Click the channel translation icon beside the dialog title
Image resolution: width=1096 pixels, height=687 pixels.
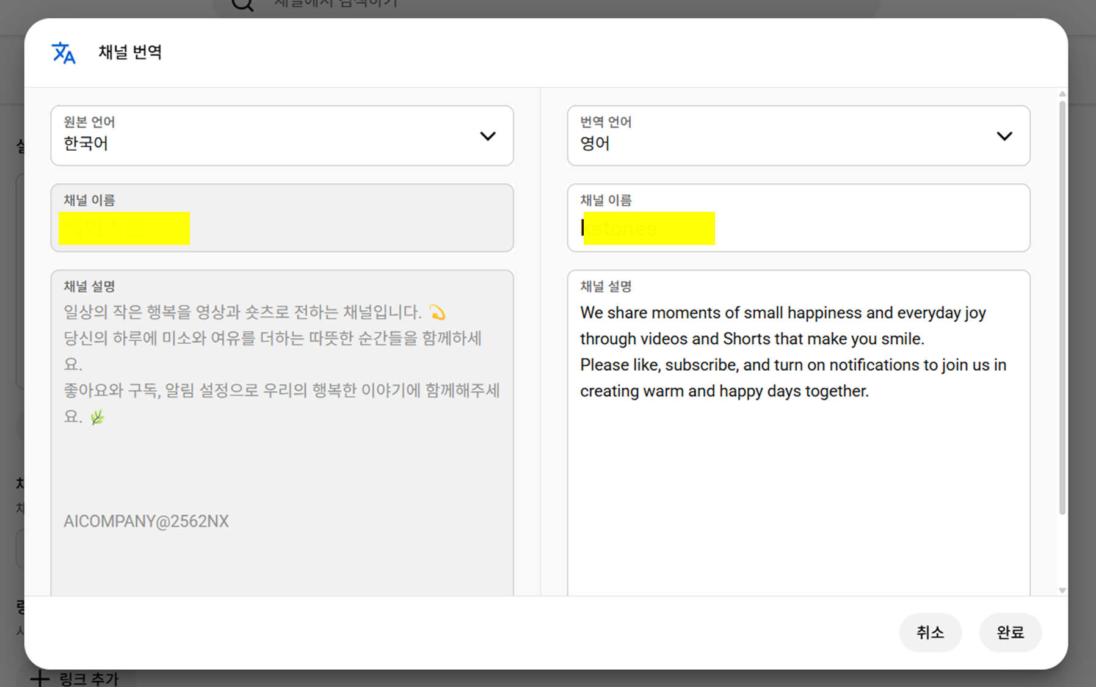tap(64, 53)
